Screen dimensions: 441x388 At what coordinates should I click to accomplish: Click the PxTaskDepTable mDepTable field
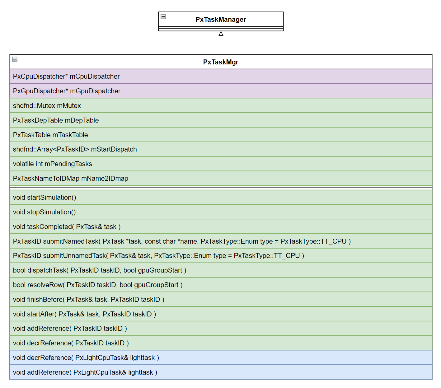pyautogui.click(x=56, y=120)
